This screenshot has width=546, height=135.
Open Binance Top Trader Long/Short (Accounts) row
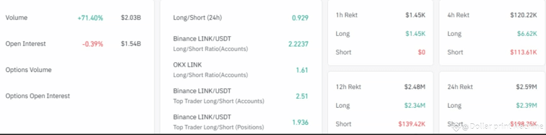[x=241, y=96]
